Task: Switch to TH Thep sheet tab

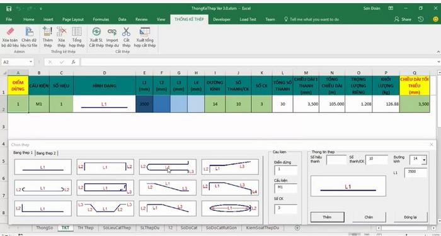Action: (86, 228)
